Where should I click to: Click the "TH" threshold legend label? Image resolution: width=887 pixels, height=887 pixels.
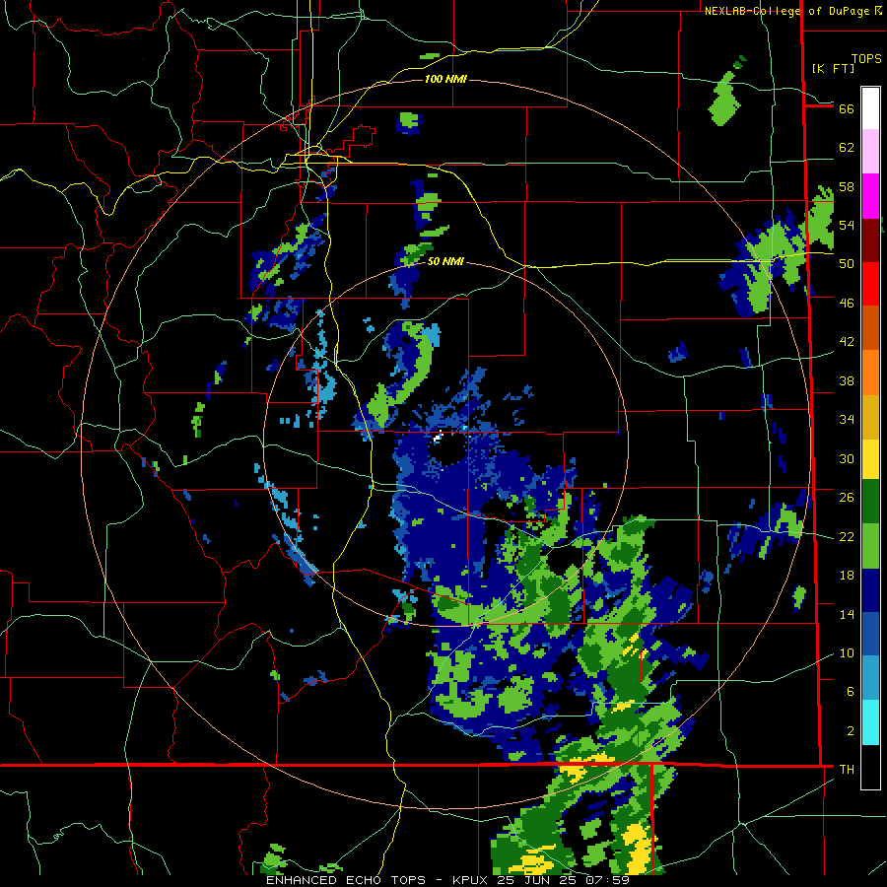click(x=847, y=770)
